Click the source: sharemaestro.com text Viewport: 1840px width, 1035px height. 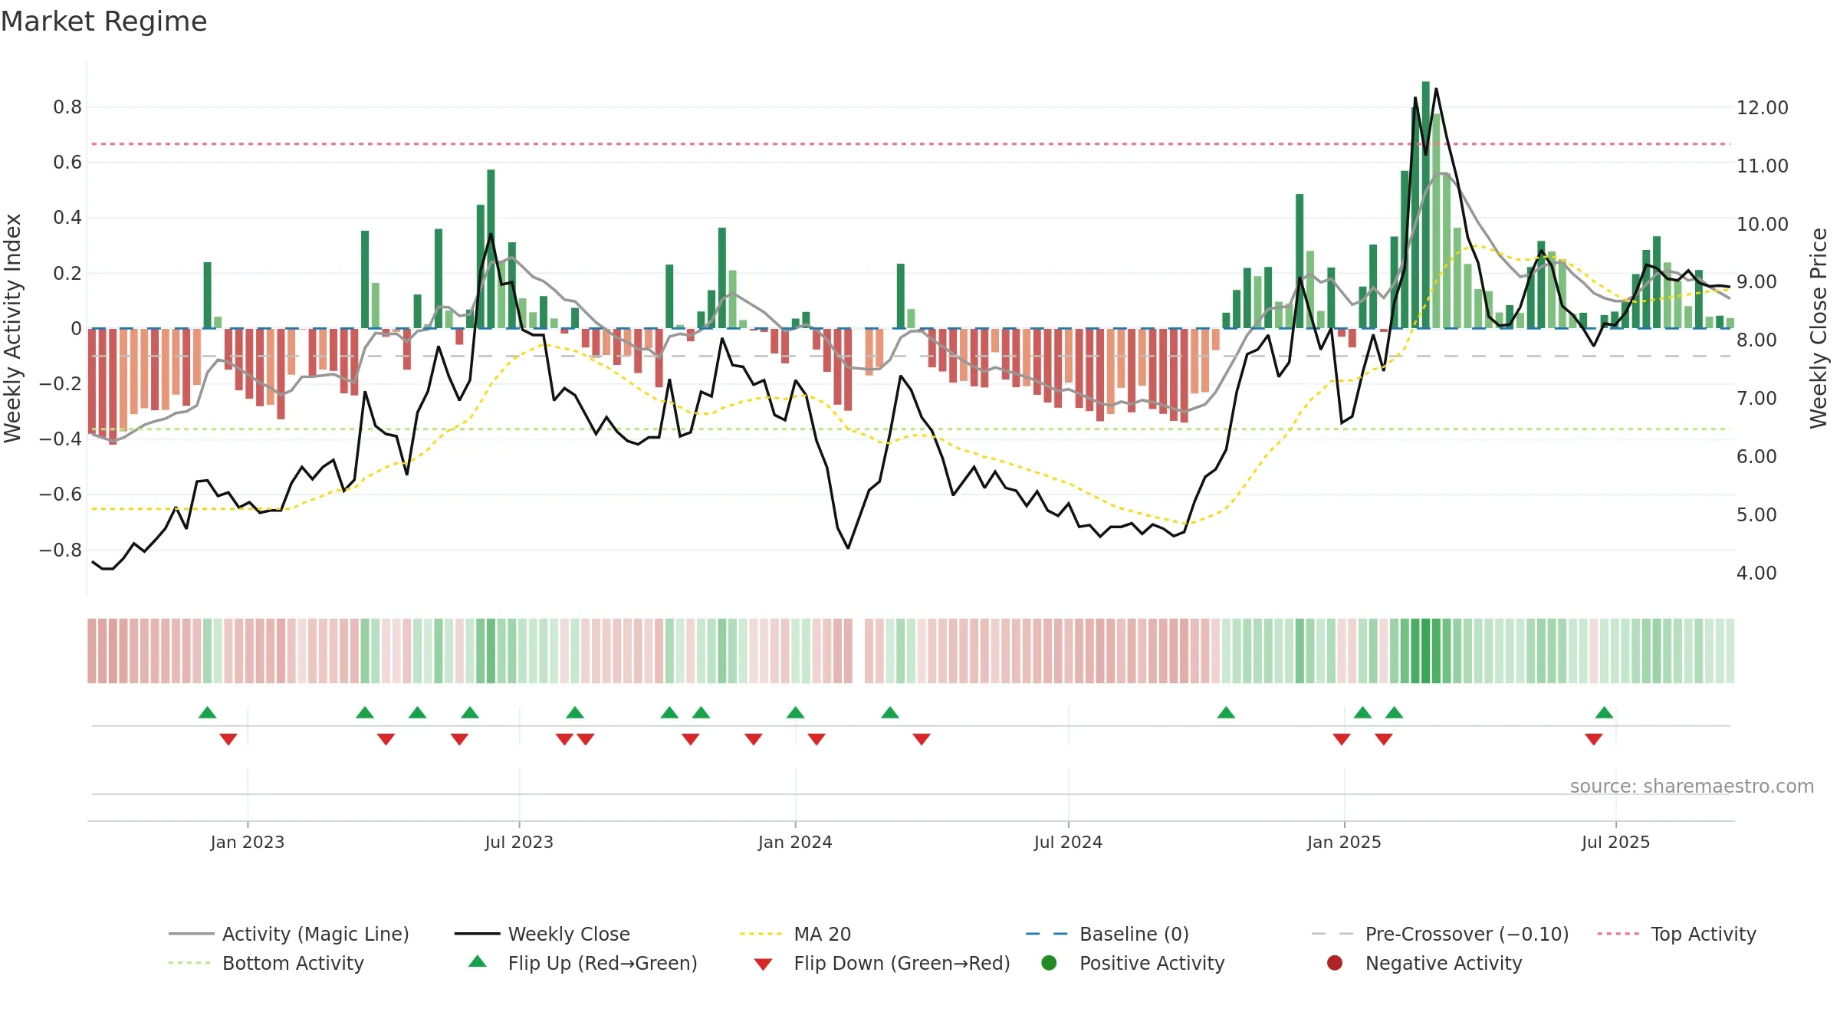[x=1692, y=787]
